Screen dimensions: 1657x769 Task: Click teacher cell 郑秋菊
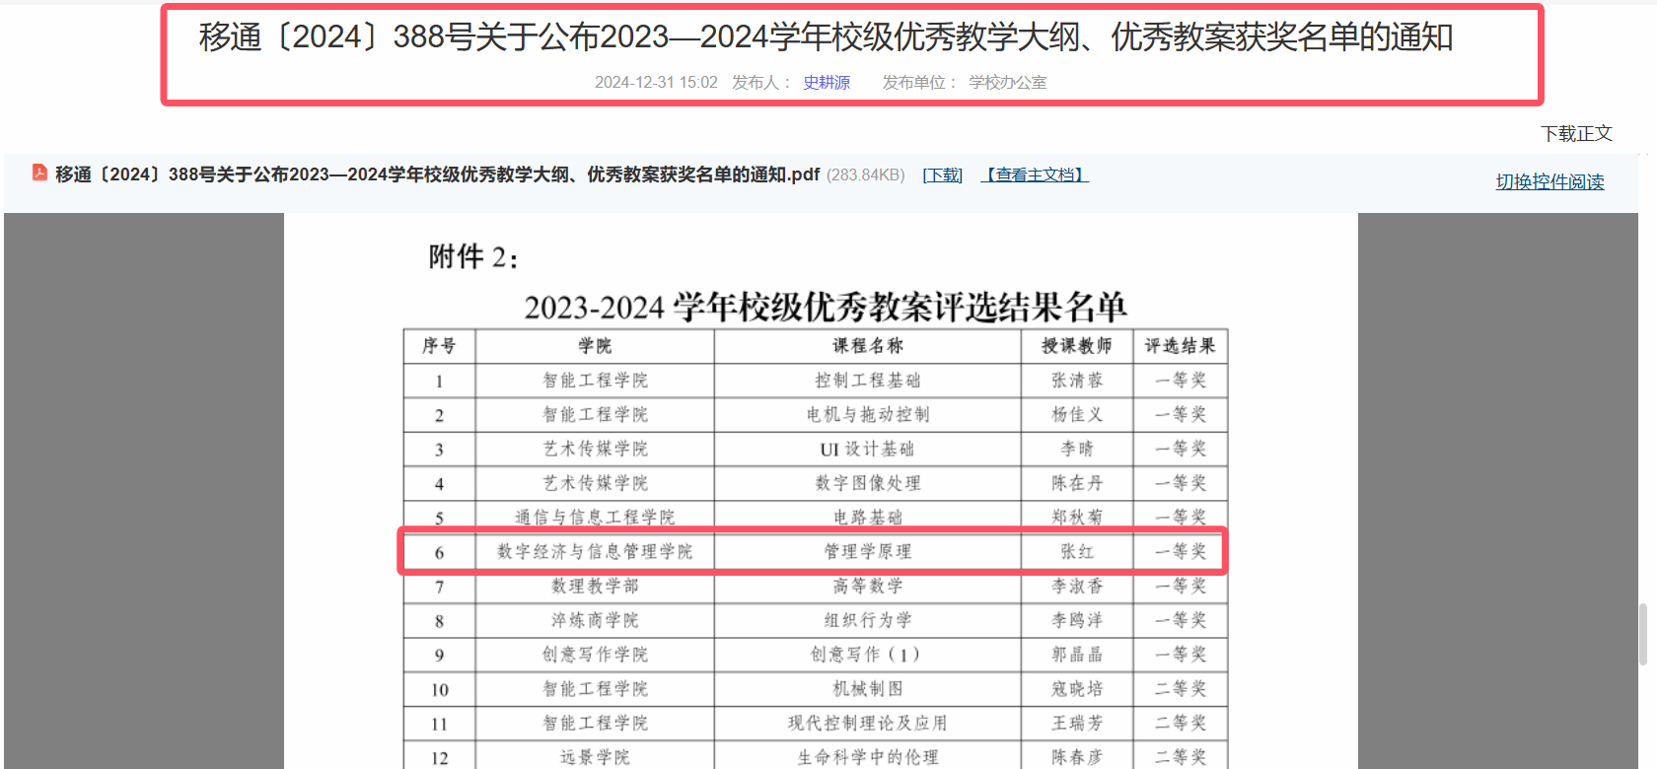click(1077, 518)
